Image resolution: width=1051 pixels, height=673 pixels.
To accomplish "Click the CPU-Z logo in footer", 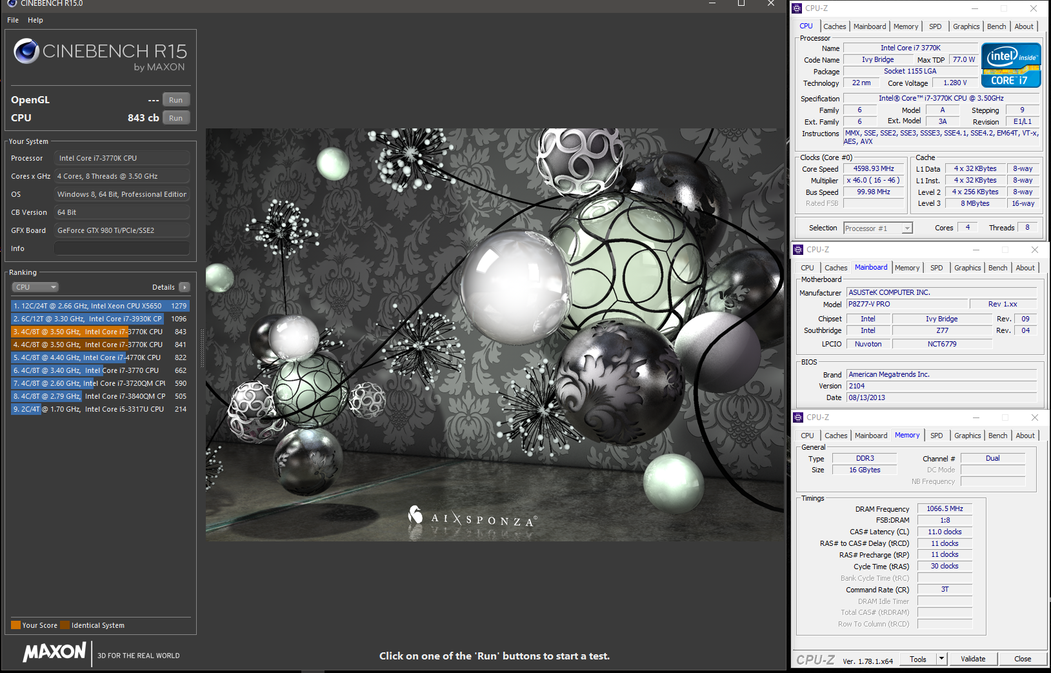I will 816,659.
